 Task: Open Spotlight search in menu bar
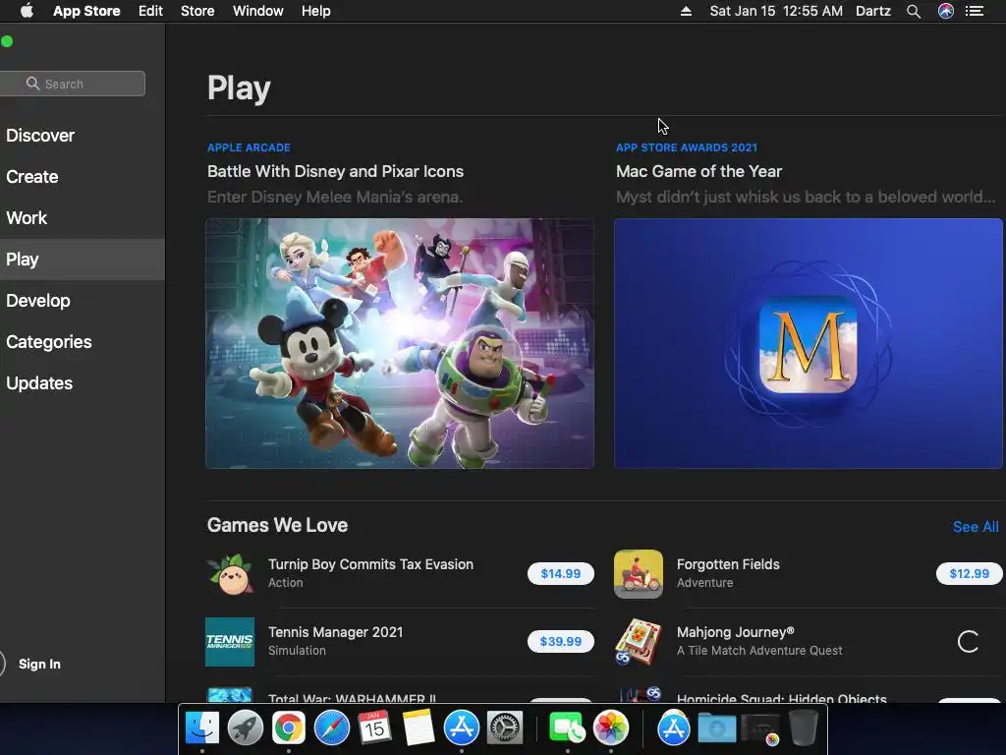[x=914, y=11]
